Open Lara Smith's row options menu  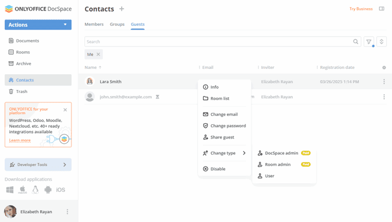pyautogui.click(x=384, y=82)
